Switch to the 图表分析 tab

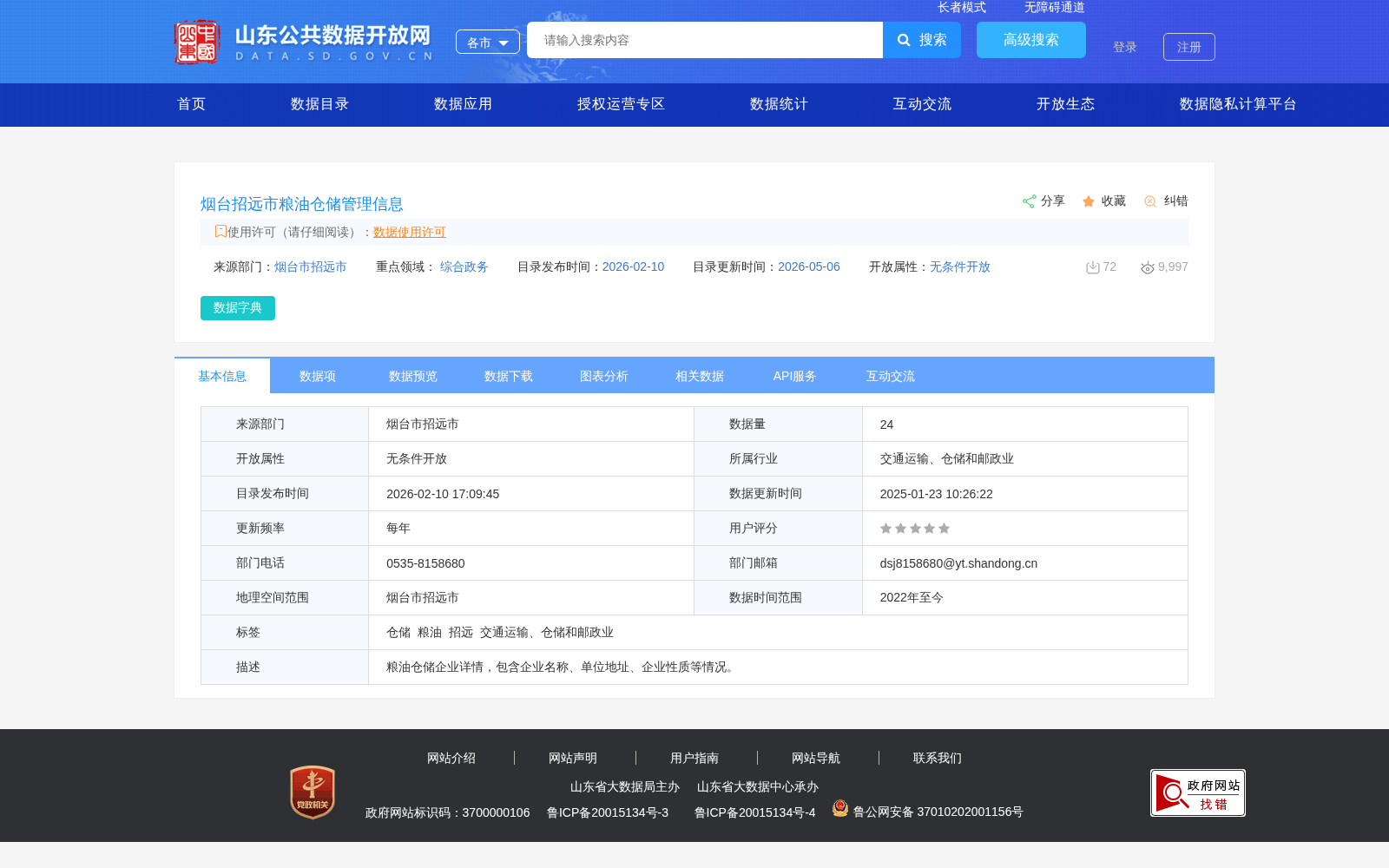pos(604,376)
